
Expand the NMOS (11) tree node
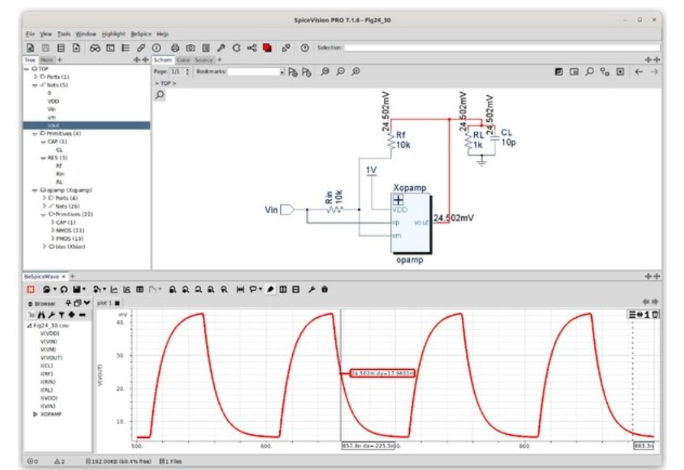coord(53,230)
